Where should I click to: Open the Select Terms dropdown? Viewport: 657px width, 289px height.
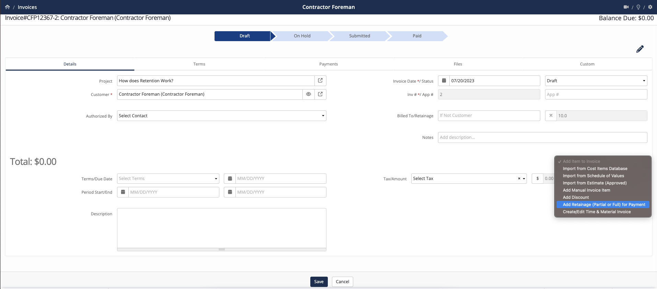[x=168, y=179]
